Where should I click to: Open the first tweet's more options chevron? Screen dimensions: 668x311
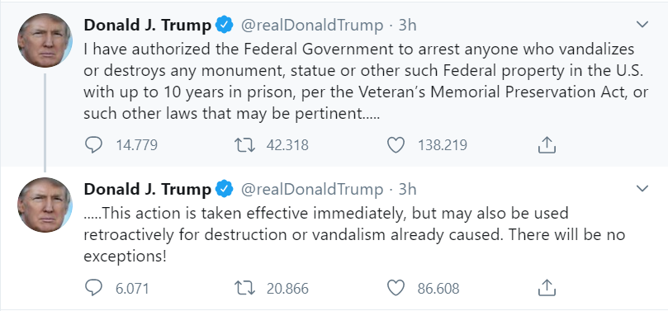tap(642, 25)
